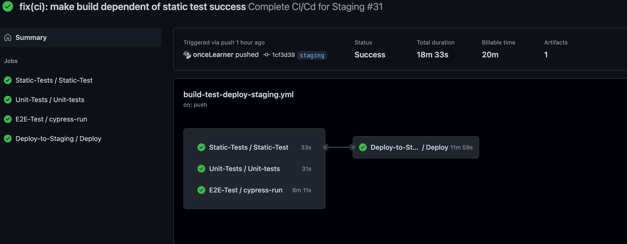Click the Artifacts count of 1
This screenshot has width=627, height=244.
[546, 55]
